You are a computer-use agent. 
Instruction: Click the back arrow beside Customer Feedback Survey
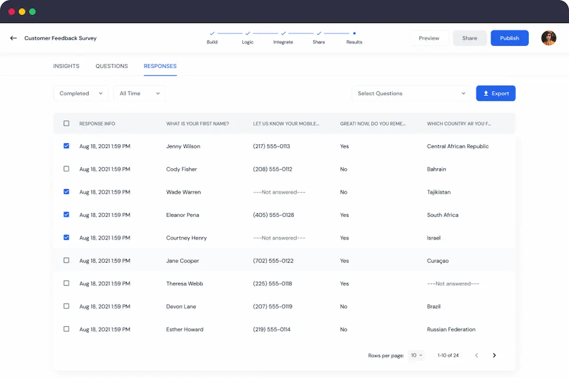(x=13, y=38)
